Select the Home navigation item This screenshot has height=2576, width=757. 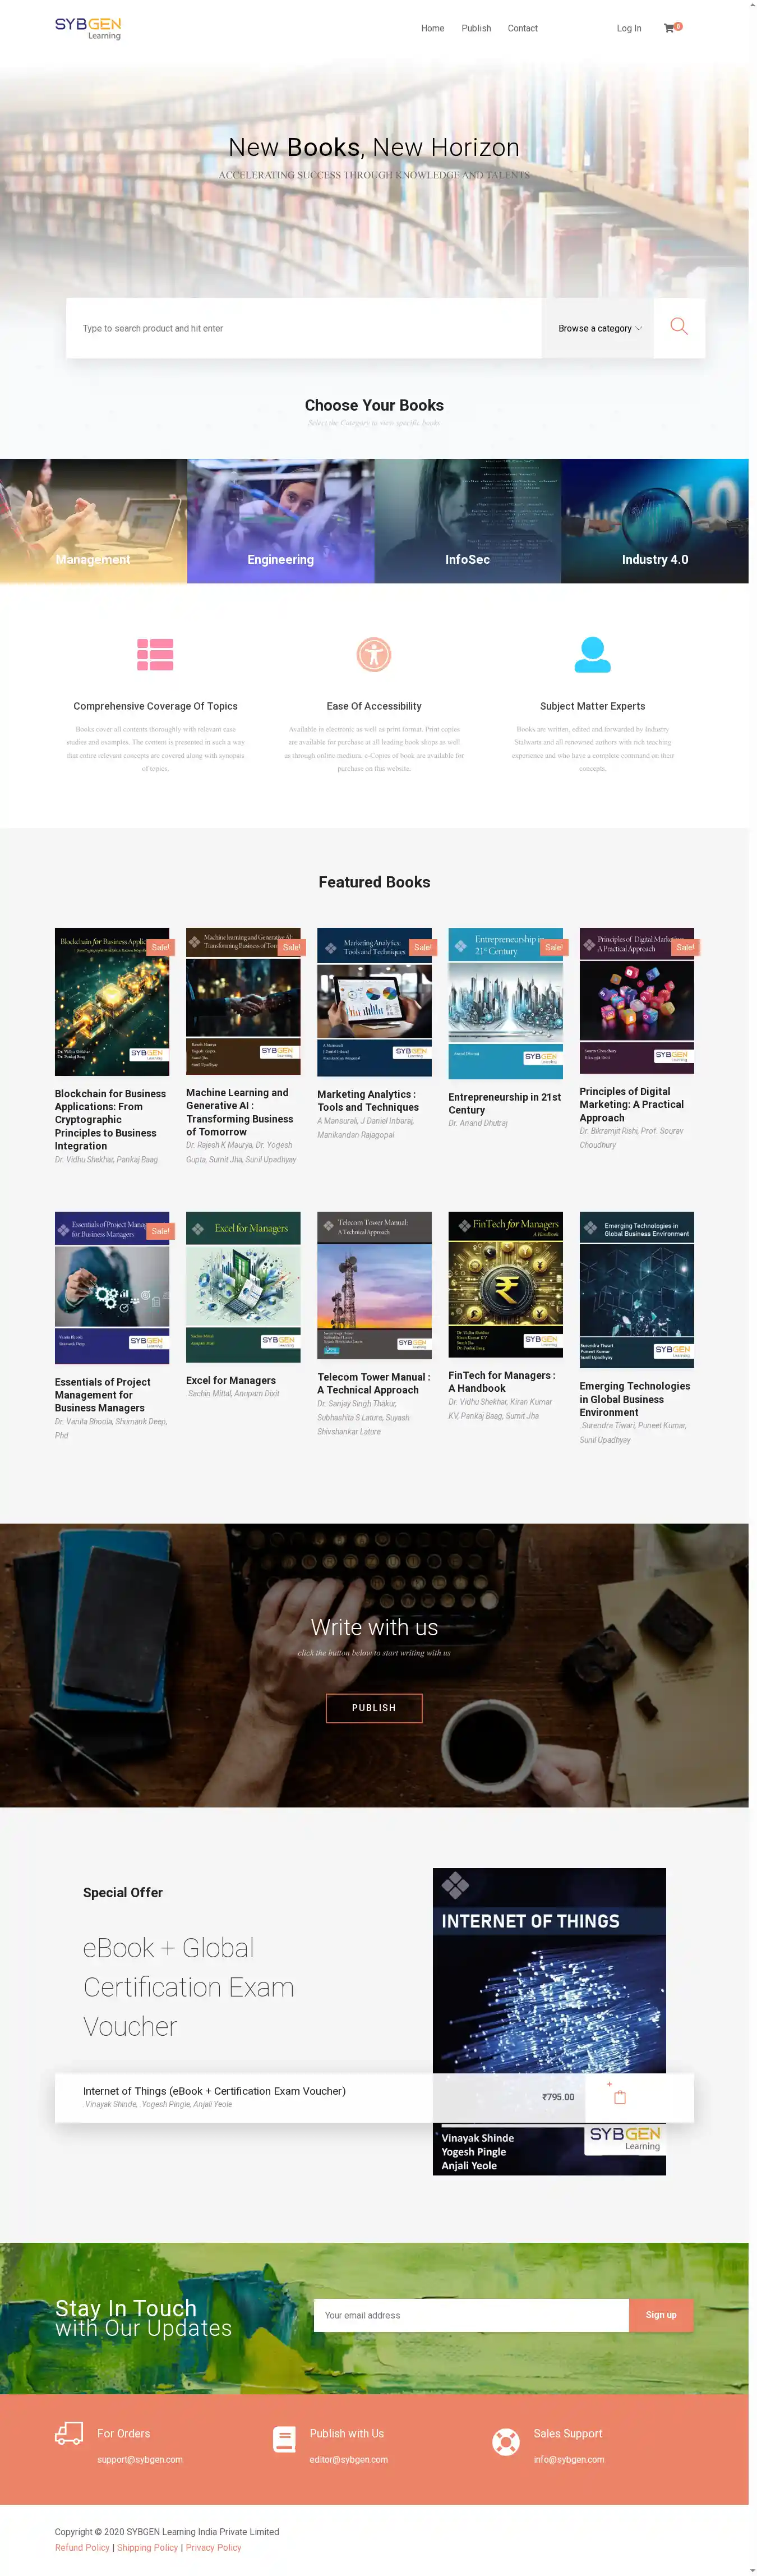432,28
